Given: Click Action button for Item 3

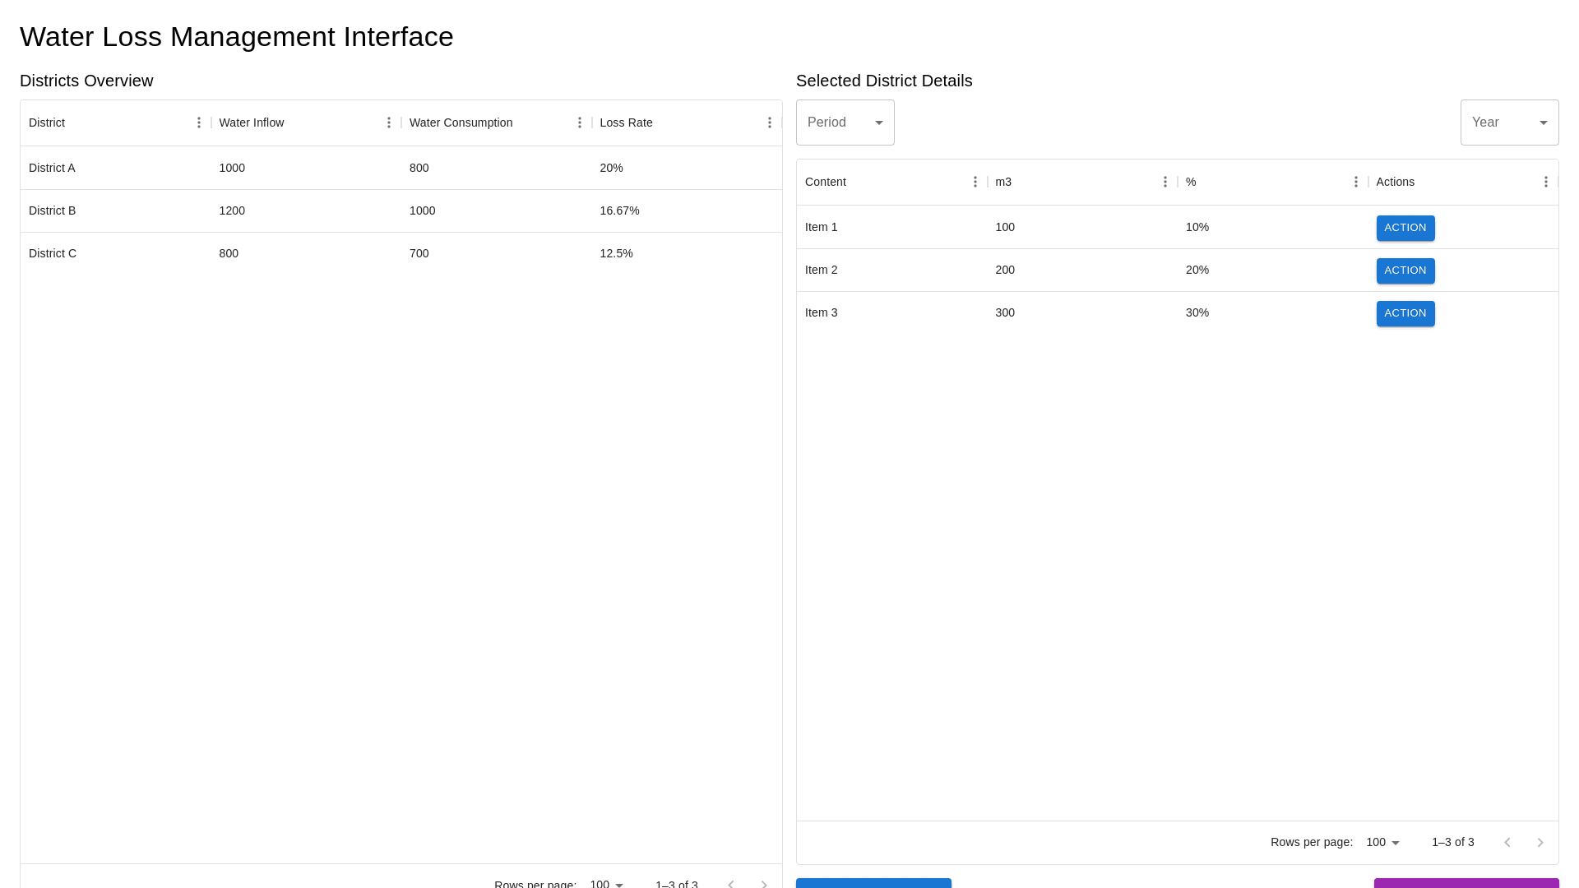Looking at the screenshot, I should [x=1405, y=313].
